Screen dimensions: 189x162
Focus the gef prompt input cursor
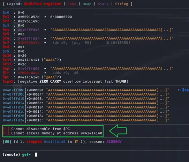[36, 155]
